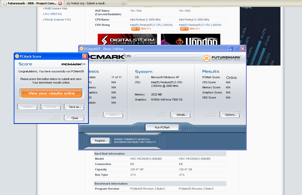Click the right GET IT price badge
The height and width of the screenshot is (195, 302).
pyautogui.click(x=184, y=29)
